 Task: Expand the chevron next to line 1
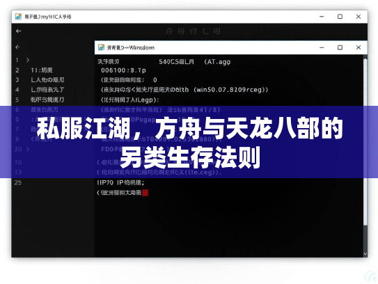coord(28,60)
